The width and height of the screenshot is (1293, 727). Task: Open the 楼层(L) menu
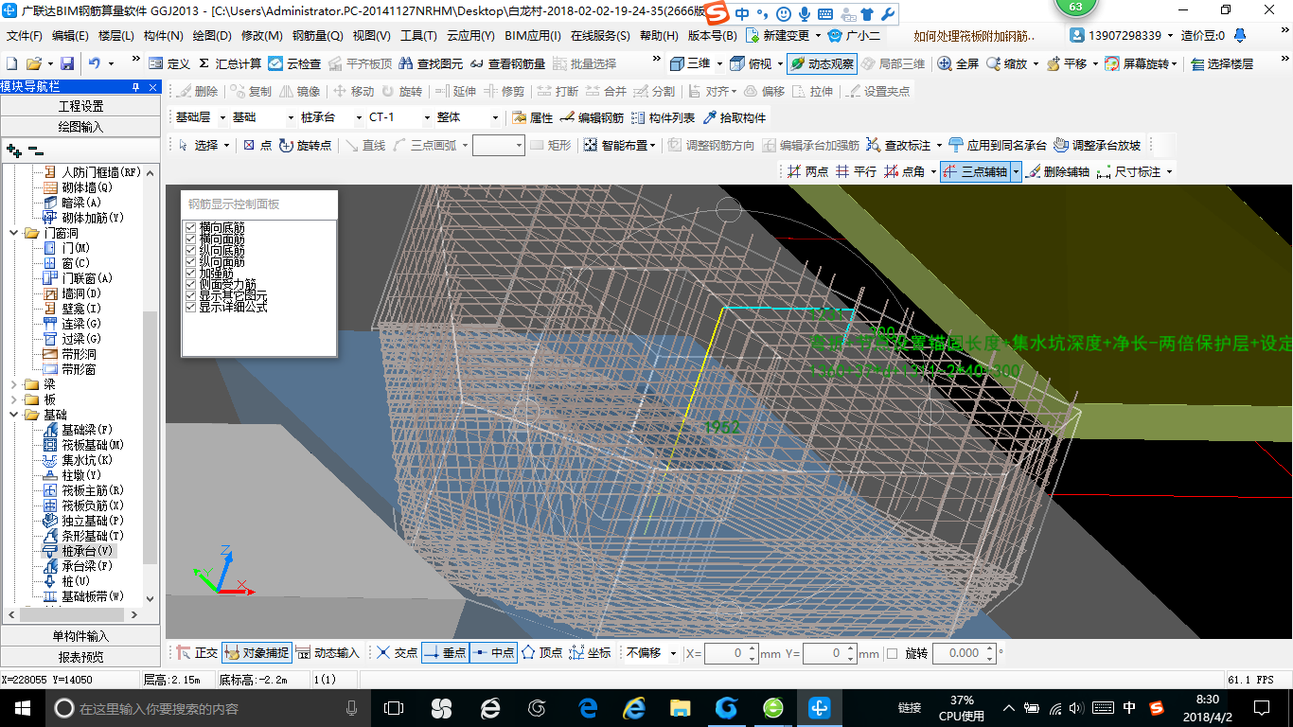point(116,36)
